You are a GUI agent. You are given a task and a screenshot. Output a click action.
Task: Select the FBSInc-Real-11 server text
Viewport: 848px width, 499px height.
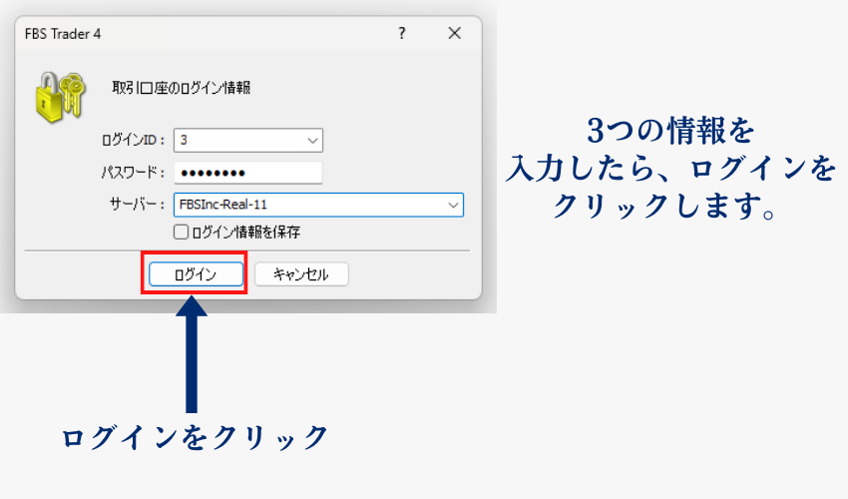tap(222, 205)
